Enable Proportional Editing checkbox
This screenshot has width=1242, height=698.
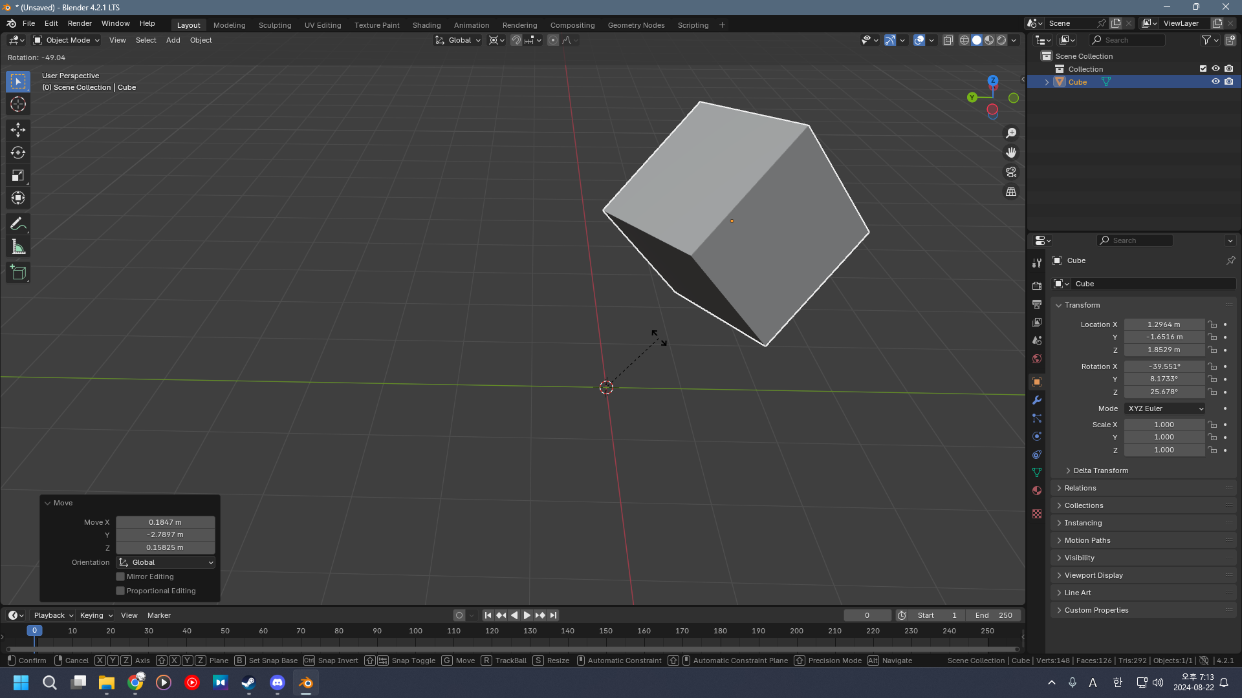[120, 591]
